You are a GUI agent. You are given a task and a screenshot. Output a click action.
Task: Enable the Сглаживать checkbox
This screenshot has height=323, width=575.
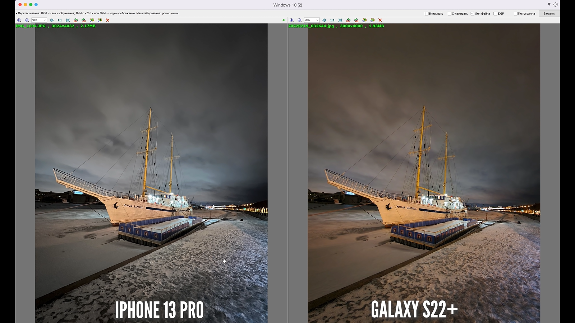click(450, 14)
